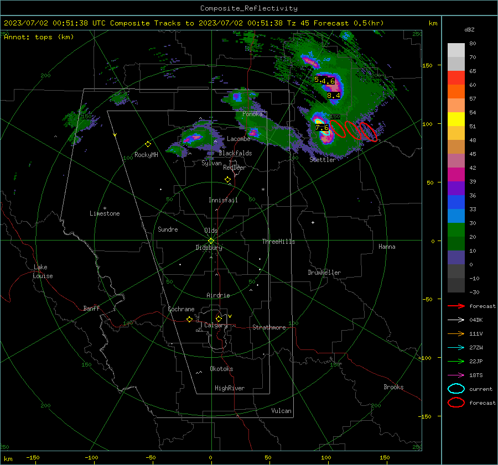
Task: Click the HighRiver town label
Action: coord(230,388)
